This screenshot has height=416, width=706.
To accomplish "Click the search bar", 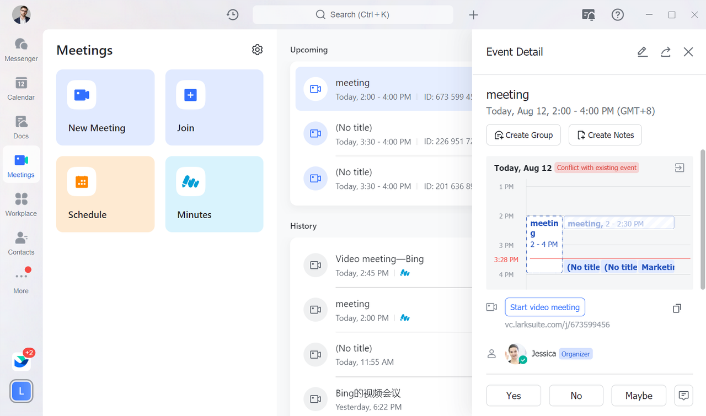I will 353,15.
